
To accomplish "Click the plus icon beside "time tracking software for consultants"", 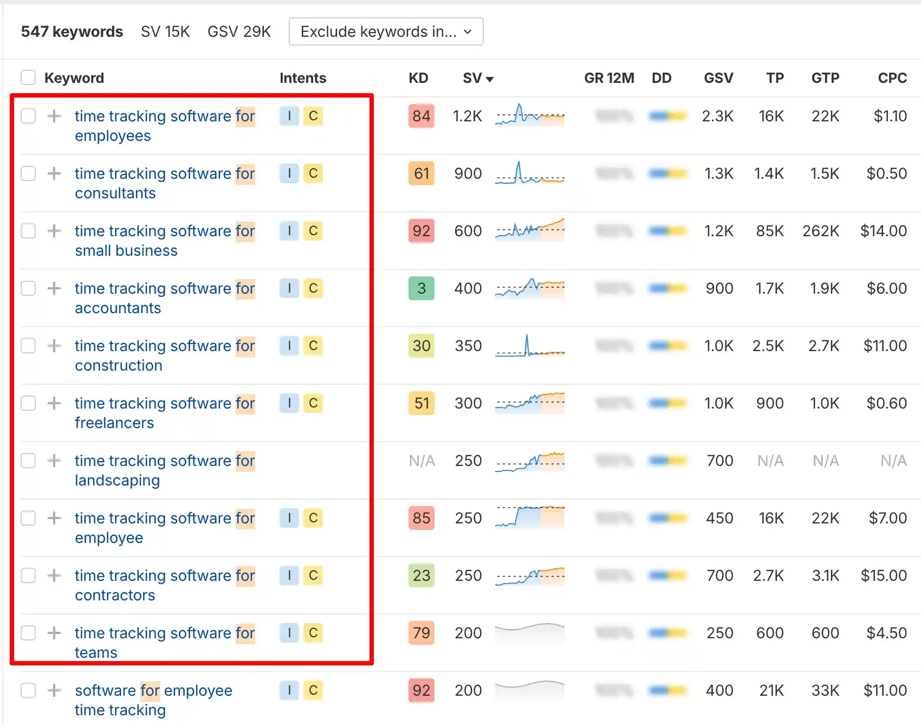I will tap(54, 173).
